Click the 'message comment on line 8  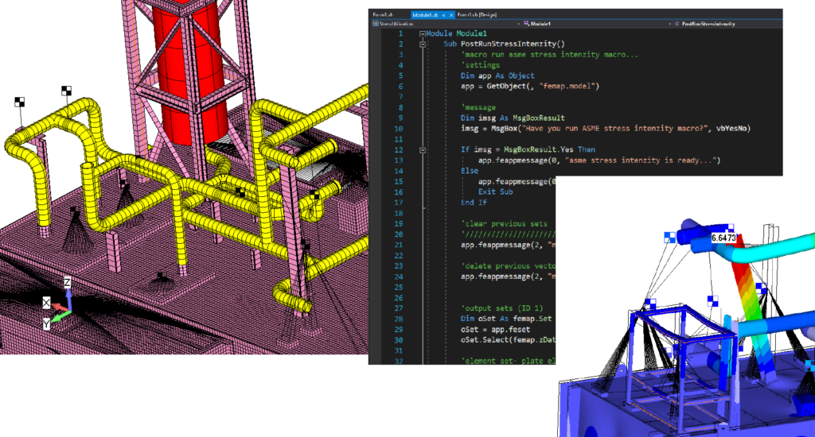pos(478,107)
